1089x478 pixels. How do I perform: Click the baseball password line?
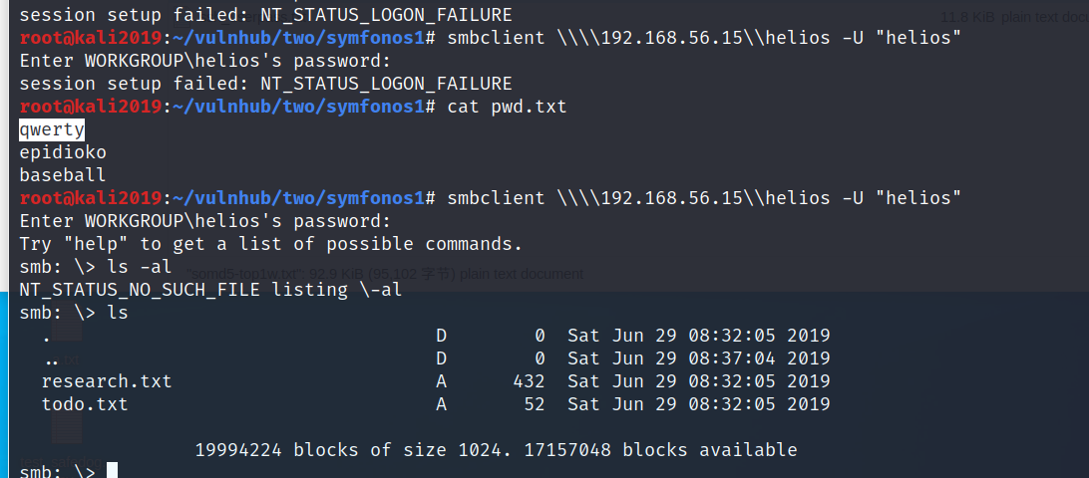(x=63, y=175)
